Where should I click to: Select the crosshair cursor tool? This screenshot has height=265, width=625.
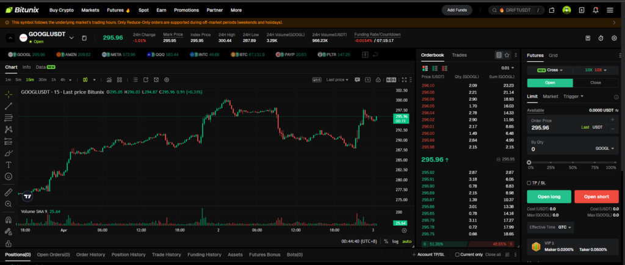tap(9, 95)
